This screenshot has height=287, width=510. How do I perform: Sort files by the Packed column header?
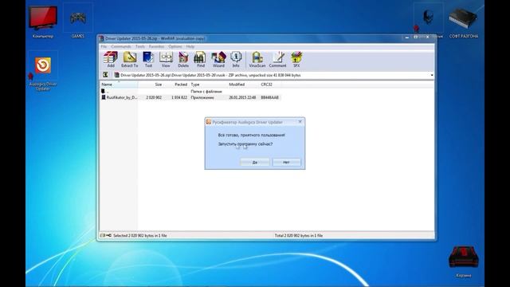click(175, 85)
